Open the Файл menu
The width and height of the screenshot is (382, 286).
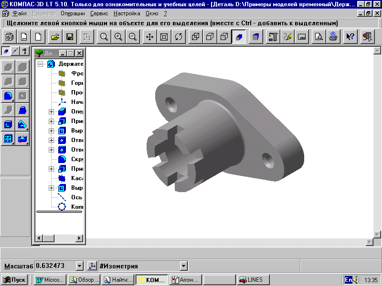[20, 13]
